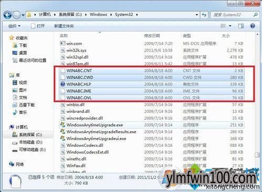The height and width of the screenshot is (192, 262).
Task: Select the WindowsCodecs.dll file icon
Action: [62, 145]
